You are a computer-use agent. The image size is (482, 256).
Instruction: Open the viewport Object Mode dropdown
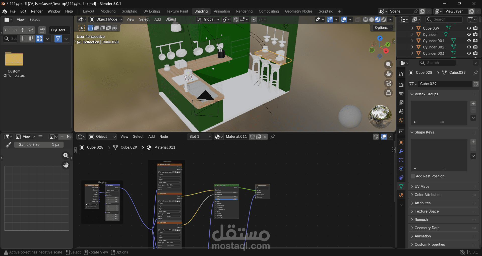pyautogui.click(x=106, y=19)
